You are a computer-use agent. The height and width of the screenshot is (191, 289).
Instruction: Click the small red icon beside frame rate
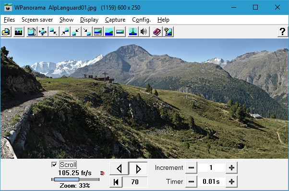pyautogui.click(x=102, y=173)
